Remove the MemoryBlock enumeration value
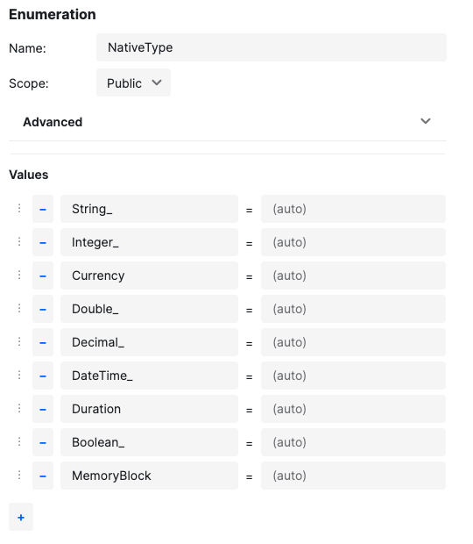The image size is (473, 544). pos(43,476)
